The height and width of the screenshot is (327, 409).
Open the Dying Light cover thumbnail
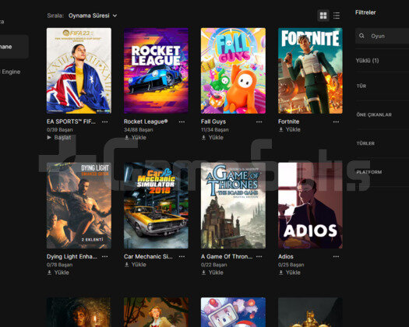click(79, 206)
